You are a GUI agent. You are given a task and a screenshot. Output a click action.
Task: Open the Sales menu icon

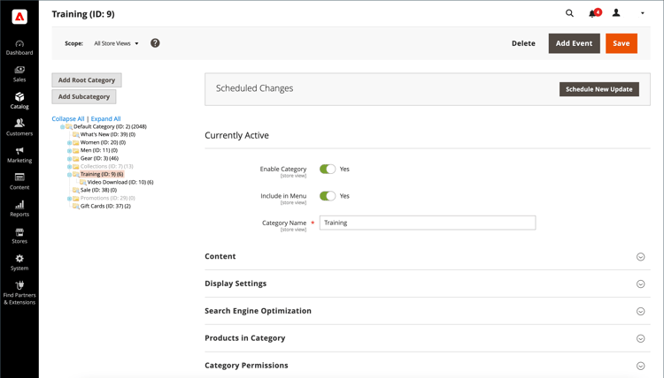(19, 71)
